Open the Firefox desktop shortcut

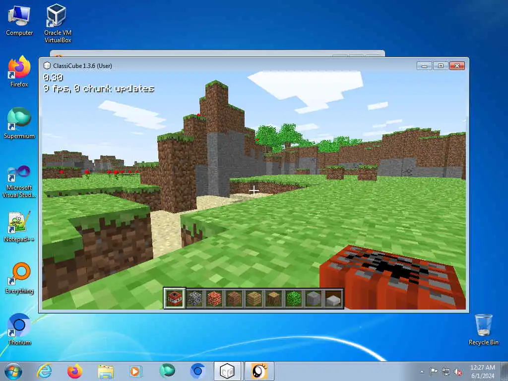pyautogui.click(x=19, y=71)
